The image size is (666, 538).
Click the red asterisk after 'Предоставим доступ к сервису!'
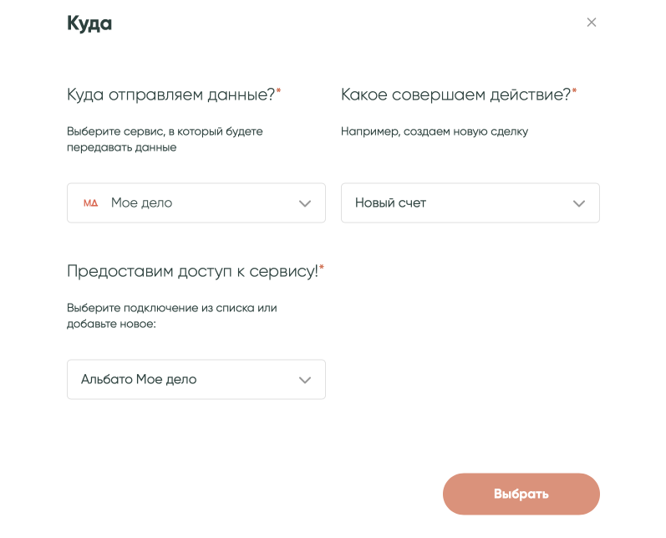coord(322,267)
